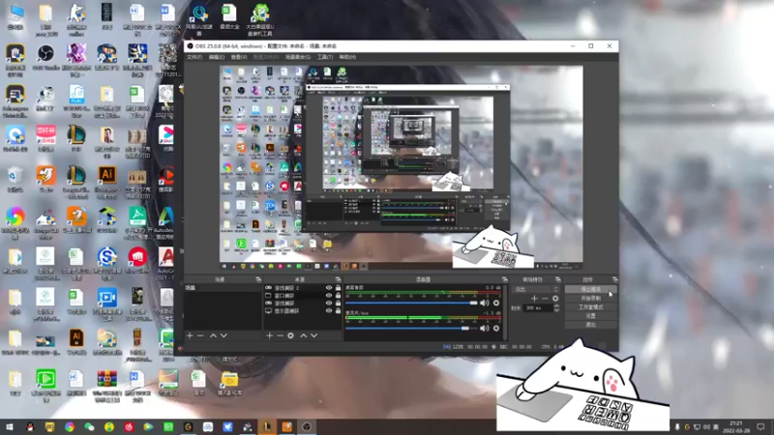774x435 pixels.
Task: Open source properties with the gear icon
Action: tap(291, 335)
